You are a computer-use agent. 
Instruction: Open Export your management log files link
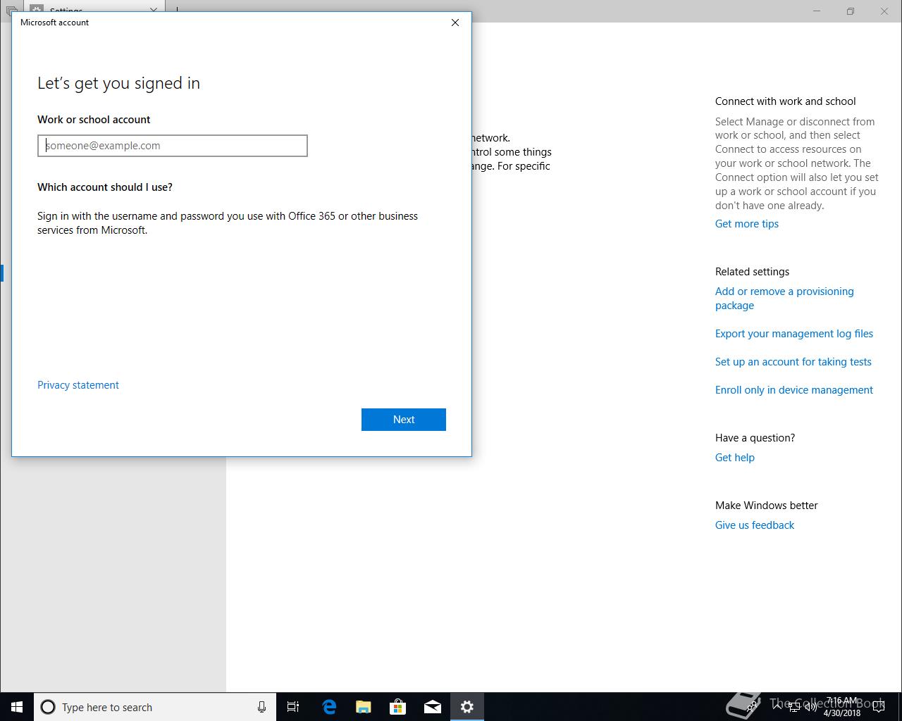pyautogui.click(x=794, y=334)
